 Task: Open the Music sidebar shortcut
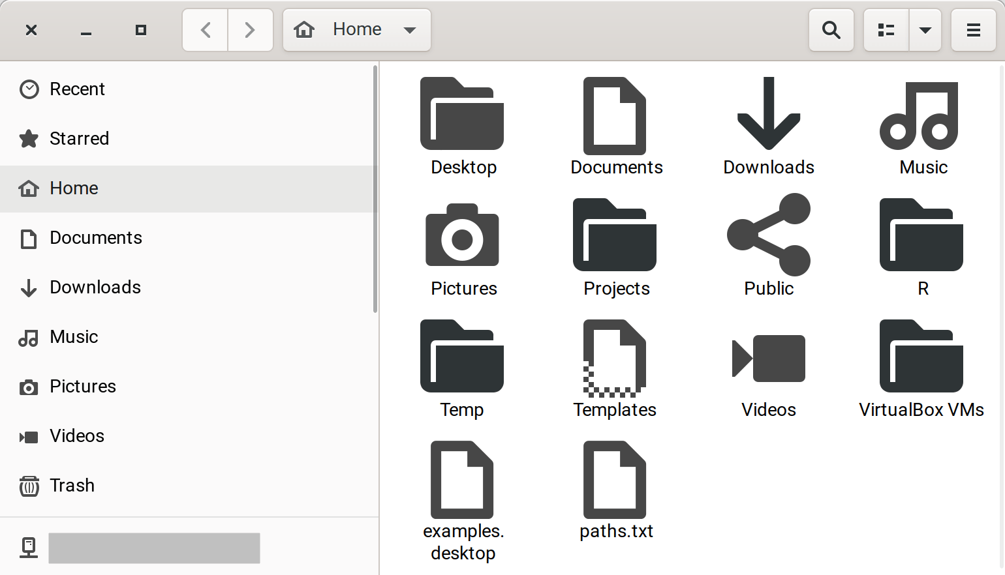[74, 336]
